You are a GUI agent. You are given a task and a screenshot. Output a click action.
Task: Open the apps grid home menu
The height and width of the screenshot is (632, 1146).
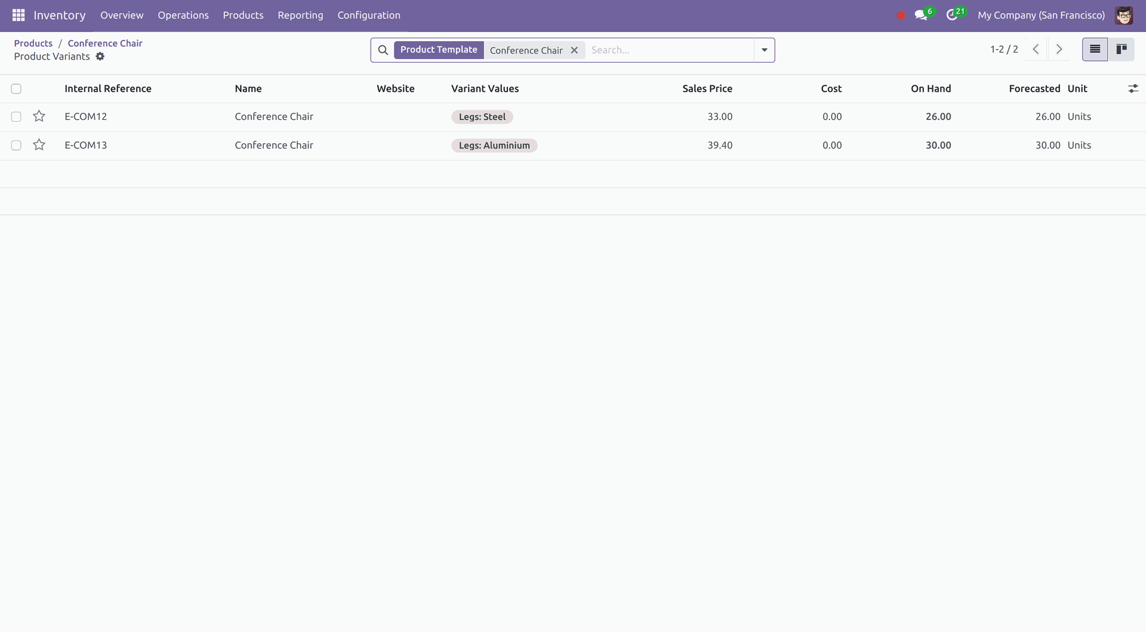(x=19, y=15)
